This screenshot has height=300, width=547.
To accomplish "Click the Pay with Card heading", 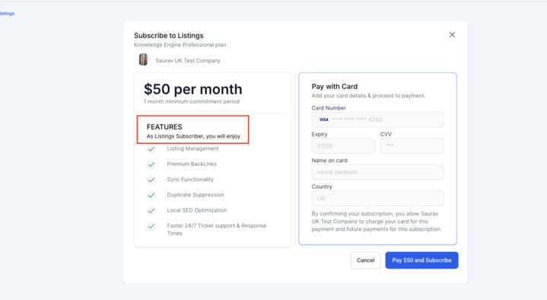I will point(335,86).
